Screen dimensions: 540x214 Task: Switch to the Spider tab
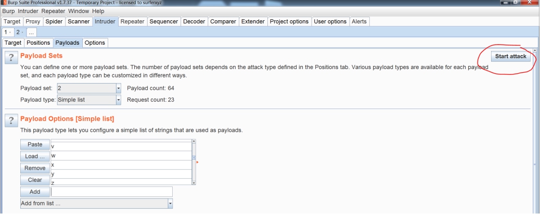click(54, 21)
